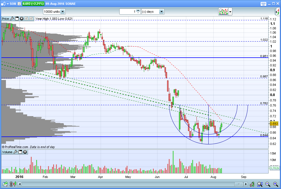281x189 pixels.
Task: Click the Jul label on time axis
Action: click(186, 177)
